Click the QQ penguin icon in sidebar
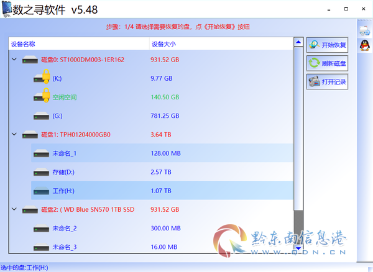This screenshot has height=272, width=373. (365, 45)
